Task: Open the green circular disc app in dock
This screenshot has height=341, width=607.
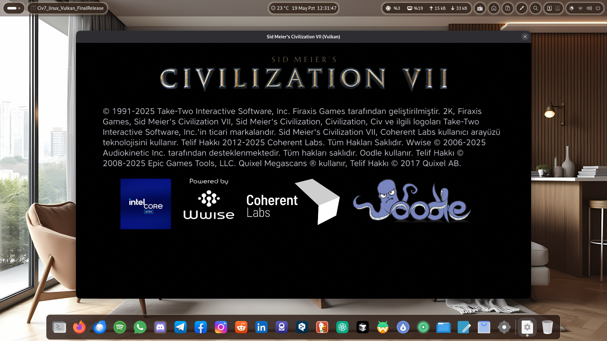Action: pos(423,327)
